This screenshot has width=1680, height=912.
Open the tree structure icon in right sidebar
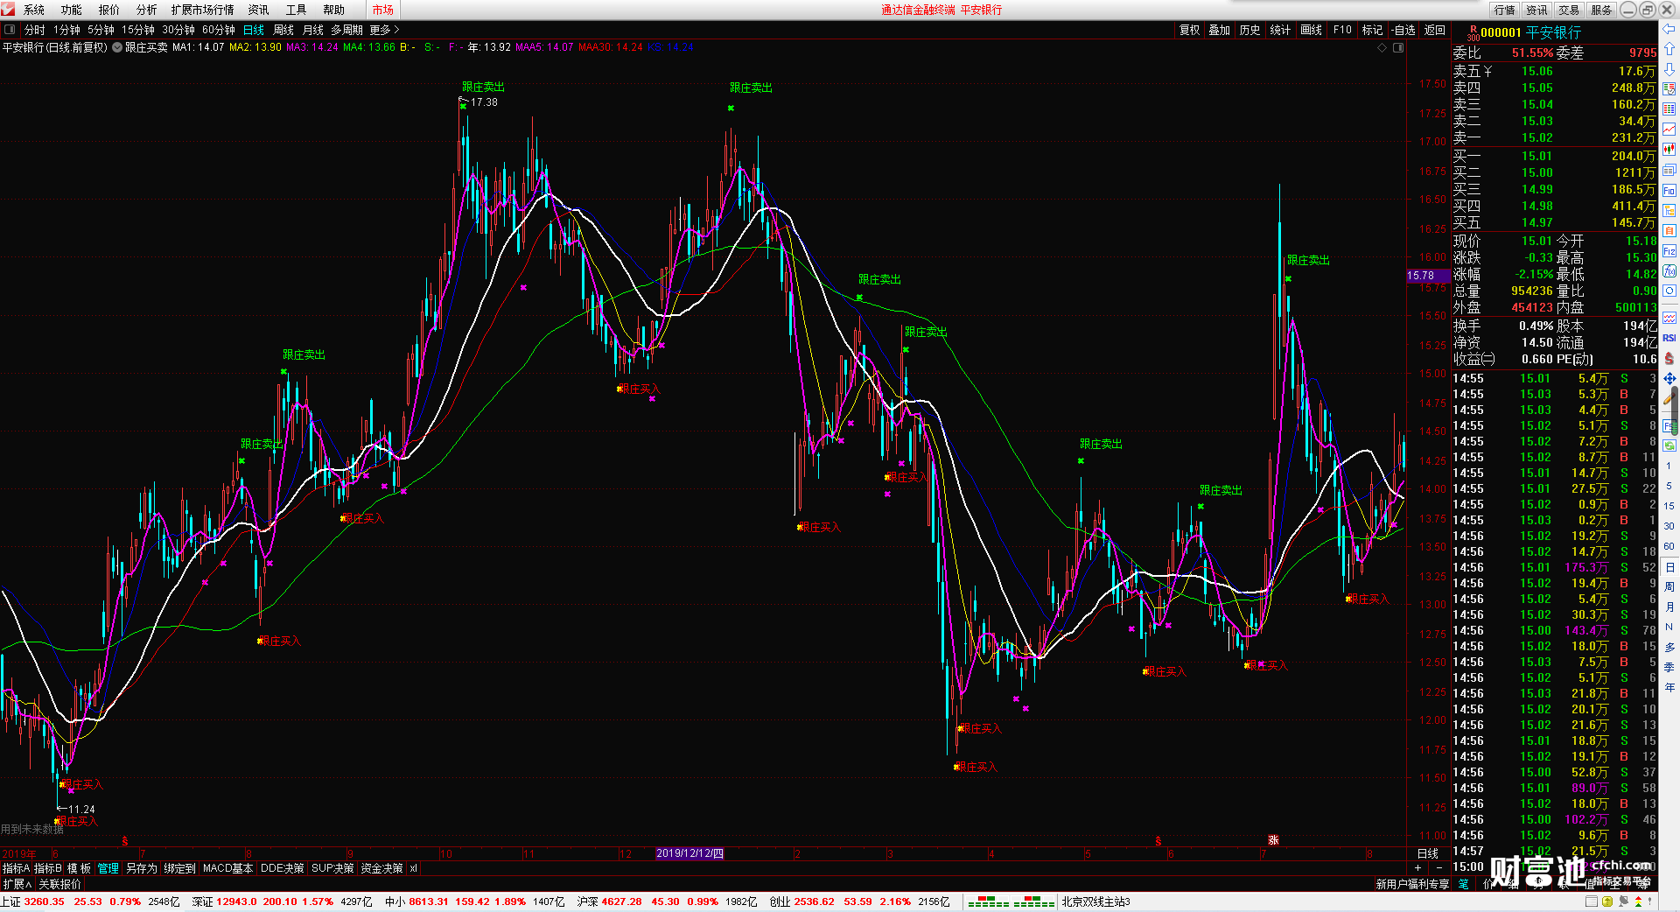coord(1669,210)
